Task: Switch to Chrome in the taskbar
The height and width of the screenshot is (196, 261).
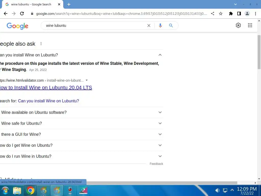Action: [30, 190]
